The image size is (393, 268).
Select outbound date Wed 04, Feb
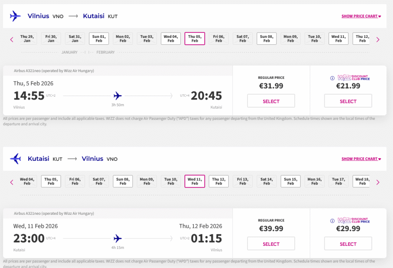[171, 39]
